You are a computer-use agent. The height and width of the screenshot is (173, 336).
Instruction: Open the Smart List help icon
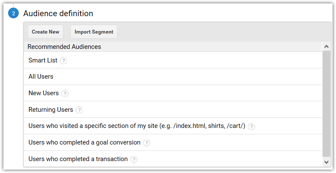click(x=63, y=61)
